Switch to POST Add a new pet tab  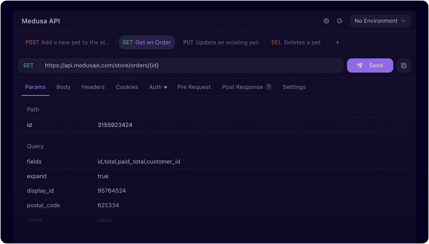click(68, 42)
